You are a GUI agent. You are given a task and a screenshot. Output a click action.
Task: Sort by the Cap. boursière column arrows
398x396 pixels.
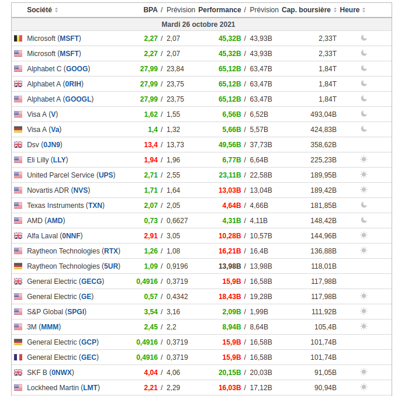coord(335,10)
